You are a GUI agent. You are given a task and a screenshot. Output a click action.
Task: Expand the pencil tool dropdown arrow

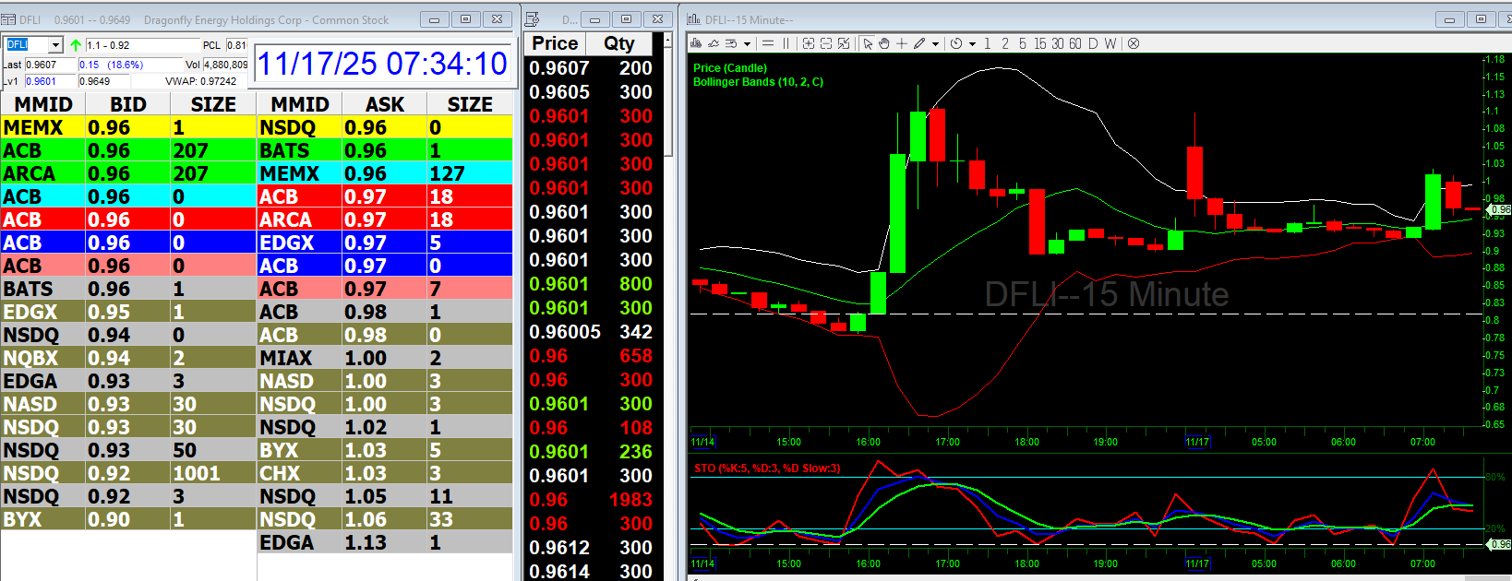pos(935,44)
